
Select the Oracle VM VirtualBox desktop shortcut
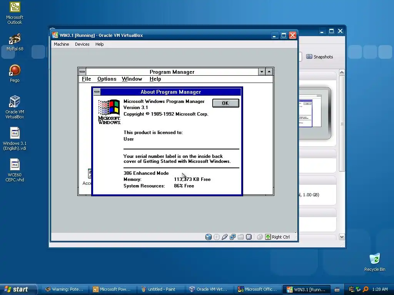click(15, 108)
